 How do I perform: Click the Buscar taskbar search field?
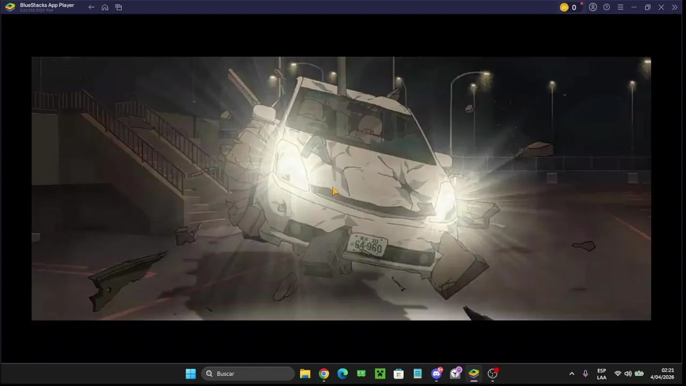click(248, 374)
